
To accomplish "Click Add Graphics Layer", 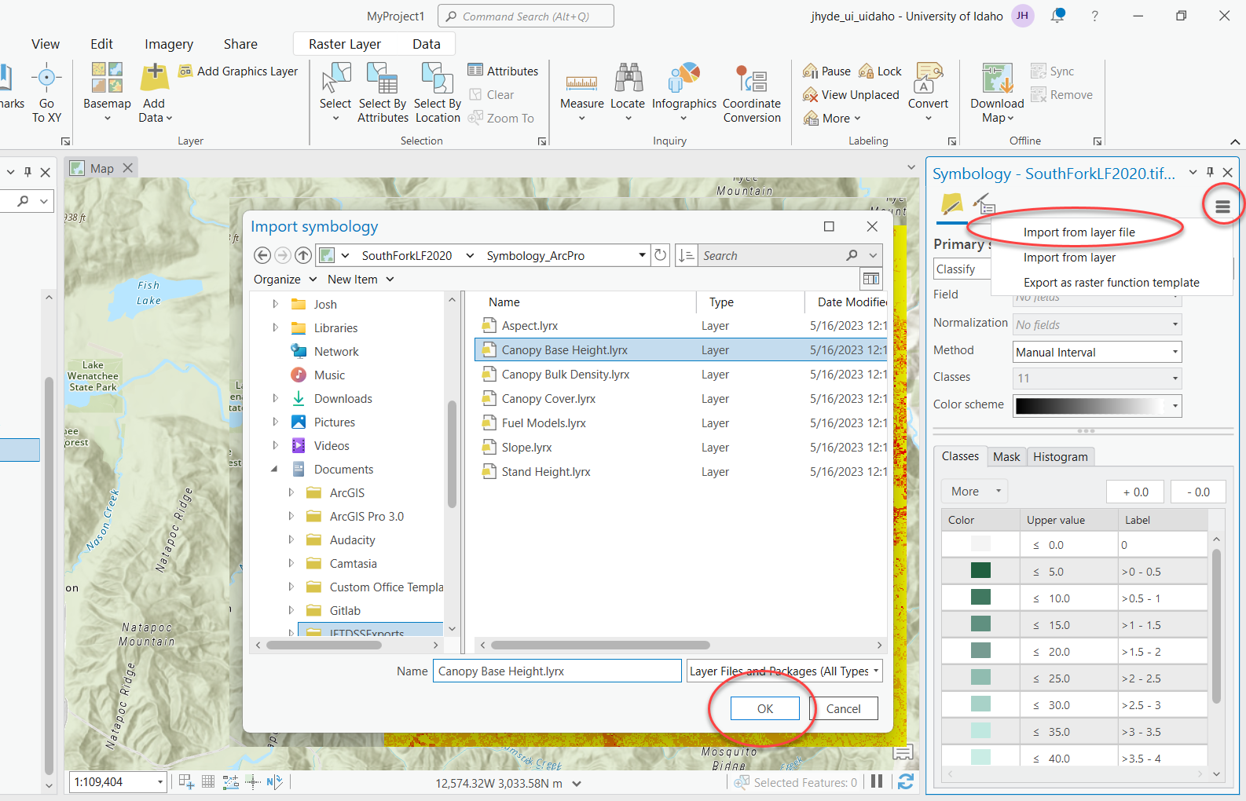I will pyautogui.click(x=239, y=71).
